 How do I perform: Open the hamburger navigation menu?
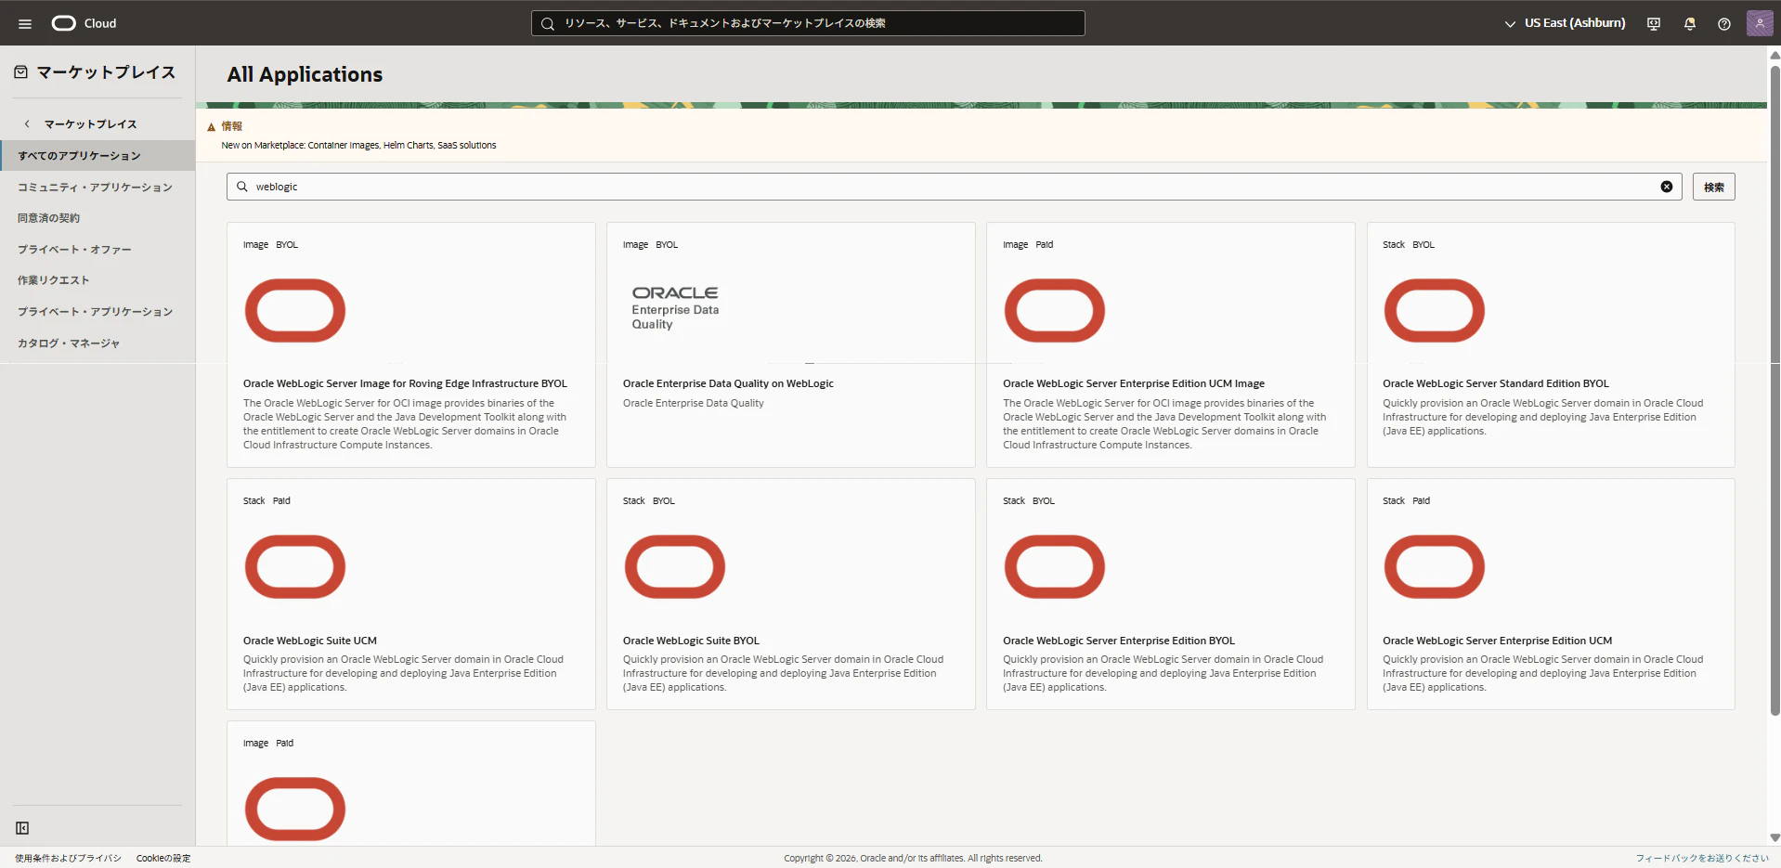[25, 23]
